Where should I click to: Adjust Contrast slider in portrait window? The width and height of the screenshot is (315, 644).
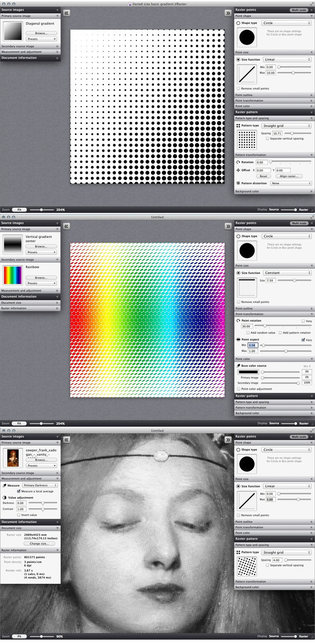tap(43, 509)
